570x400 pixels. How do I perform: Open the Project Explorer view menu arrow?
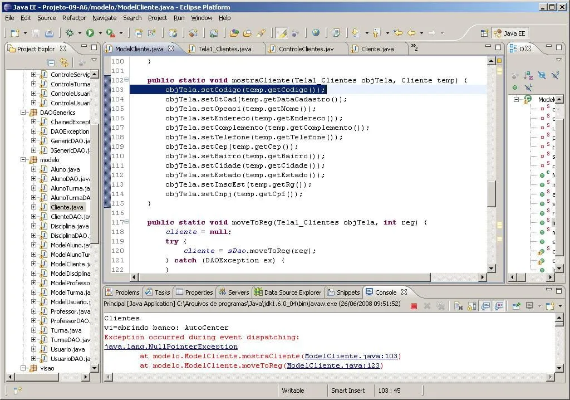[94, 61]
